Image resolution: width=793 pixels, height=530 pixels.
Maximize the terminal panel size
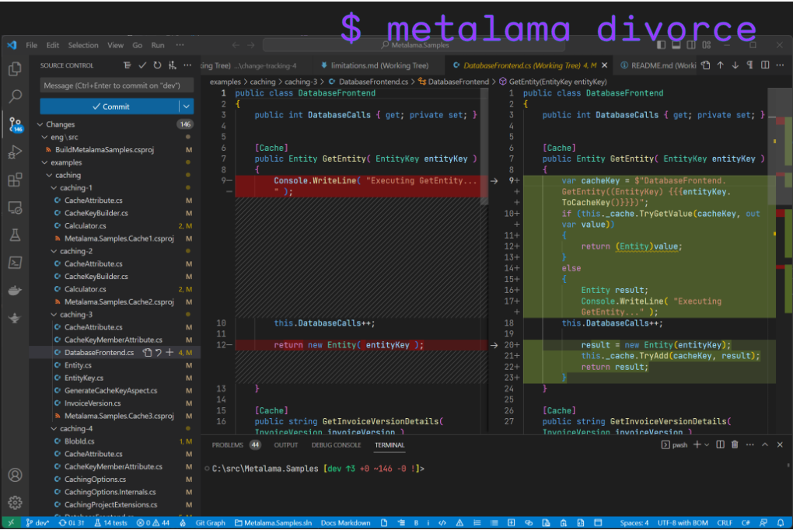(765, 445)
